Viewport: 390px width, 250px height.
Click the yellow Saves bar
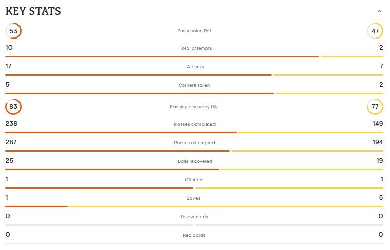[x=226, y=206]
